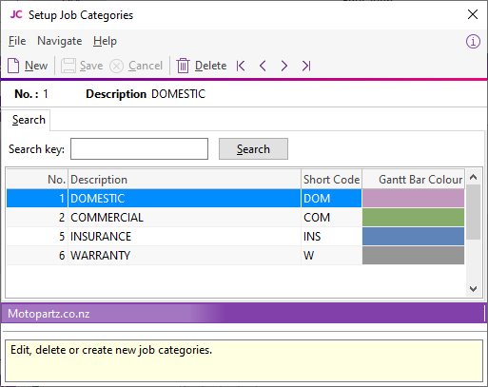Open the File menu
This screenshot has width=488, height=387.
pyautogui.click(x=17, y=41)
